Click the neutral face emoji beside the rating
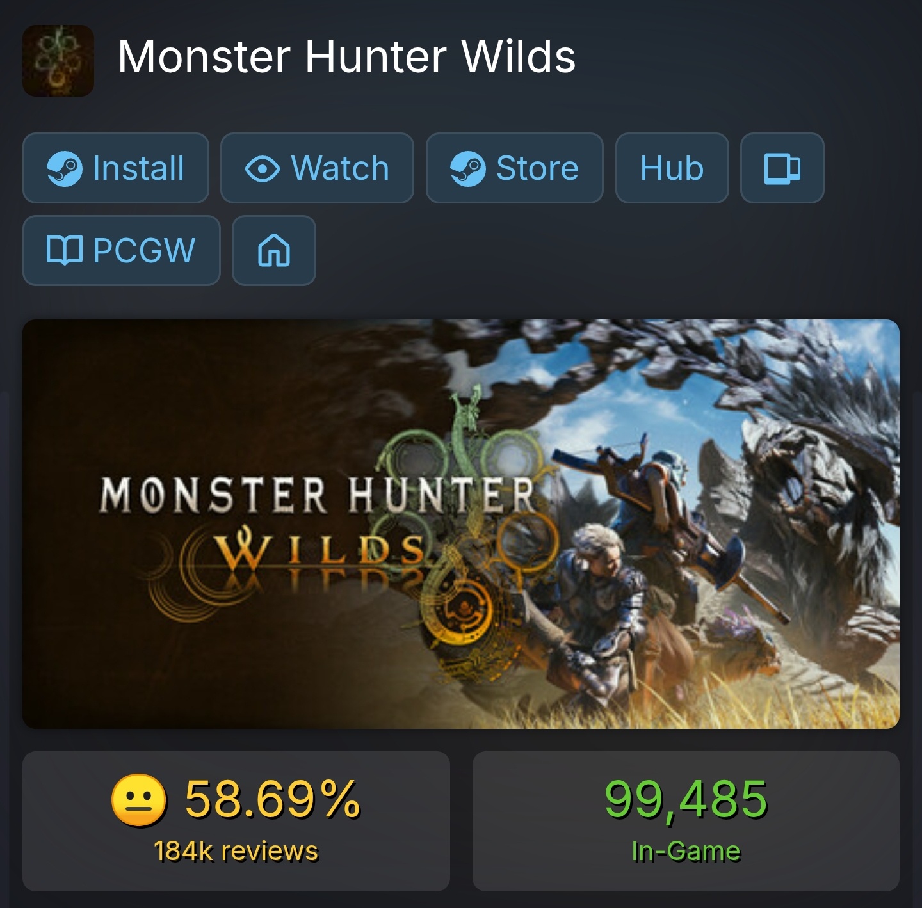 (139, 800)
